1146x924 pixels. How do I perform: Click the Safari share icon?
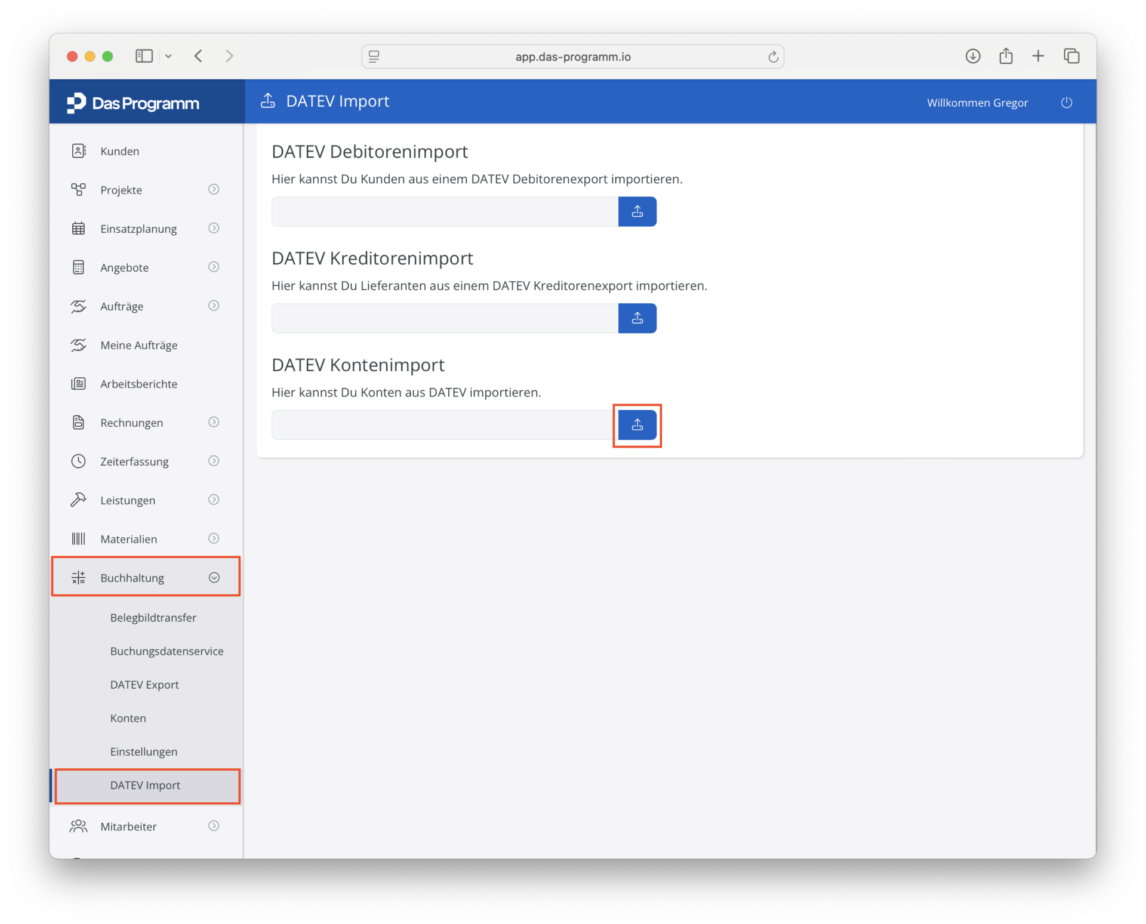(1006, 56)
